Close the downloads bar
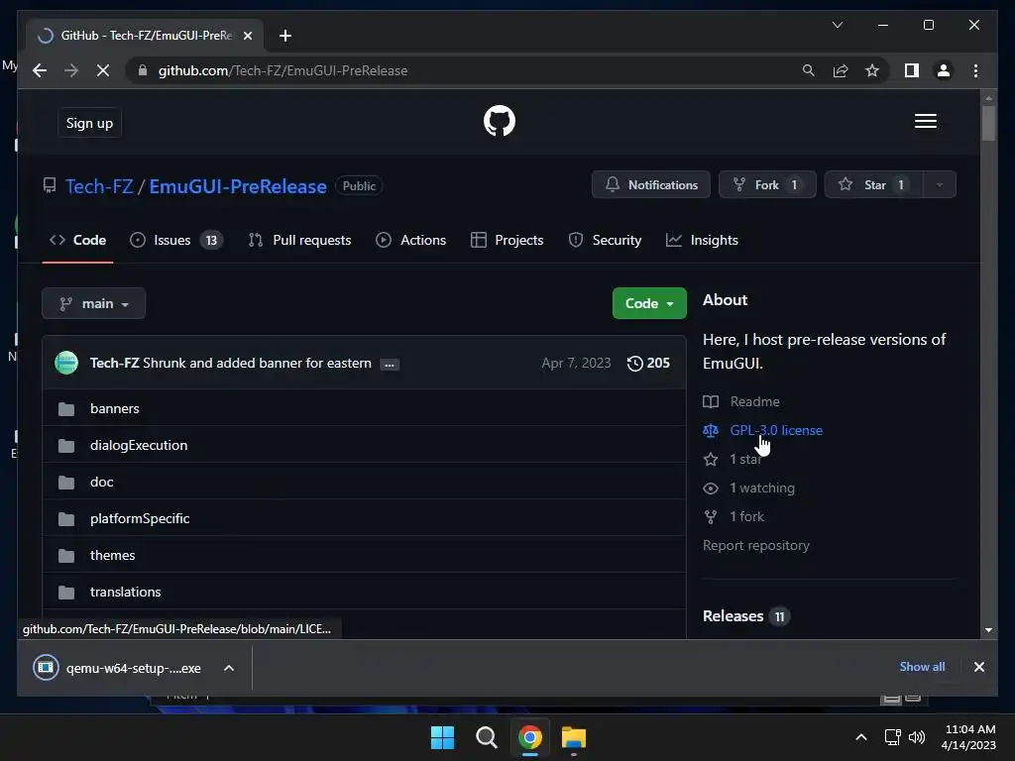Screen dimensions: 1015x761 pyautogui.click(x=978, y=667)
